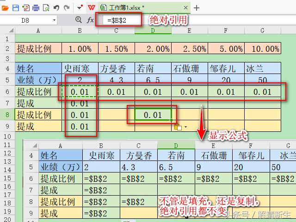Image resolution: width=296 pixels, height=222 pixels.
Task: Select column C header in main sheet
Action: click(x=116, y=31)
